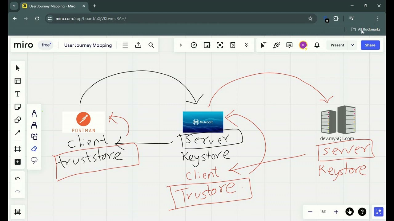The image size is (394, 221).
Task: Reload the Miro page
Action: (37, 18)
